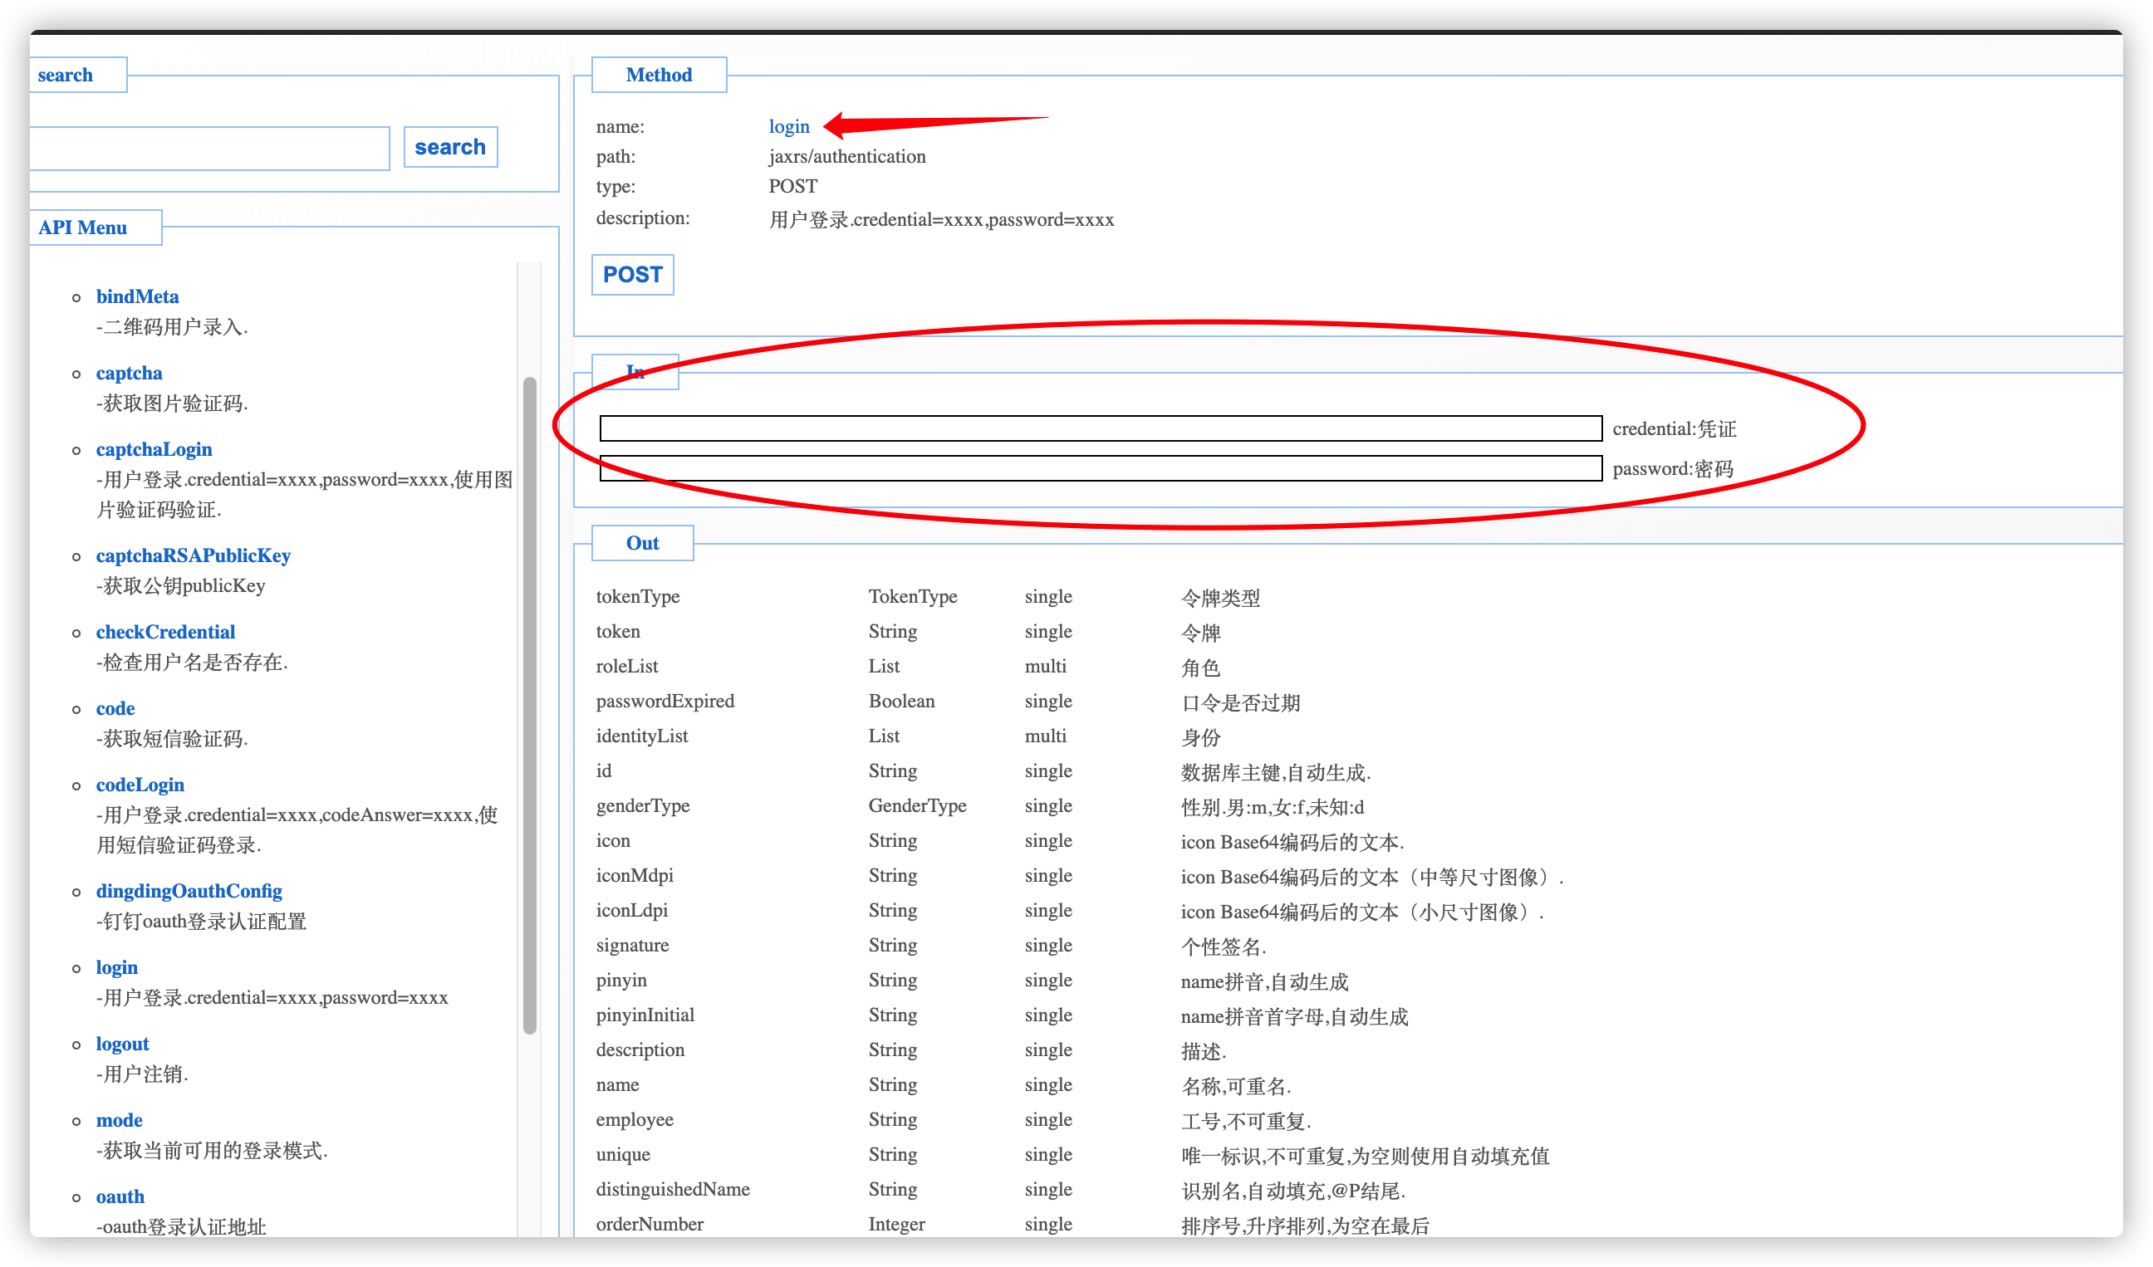Select dingdingOauthConfig in the API menu
This screenshot has width=2153, height=1267.
189,891
